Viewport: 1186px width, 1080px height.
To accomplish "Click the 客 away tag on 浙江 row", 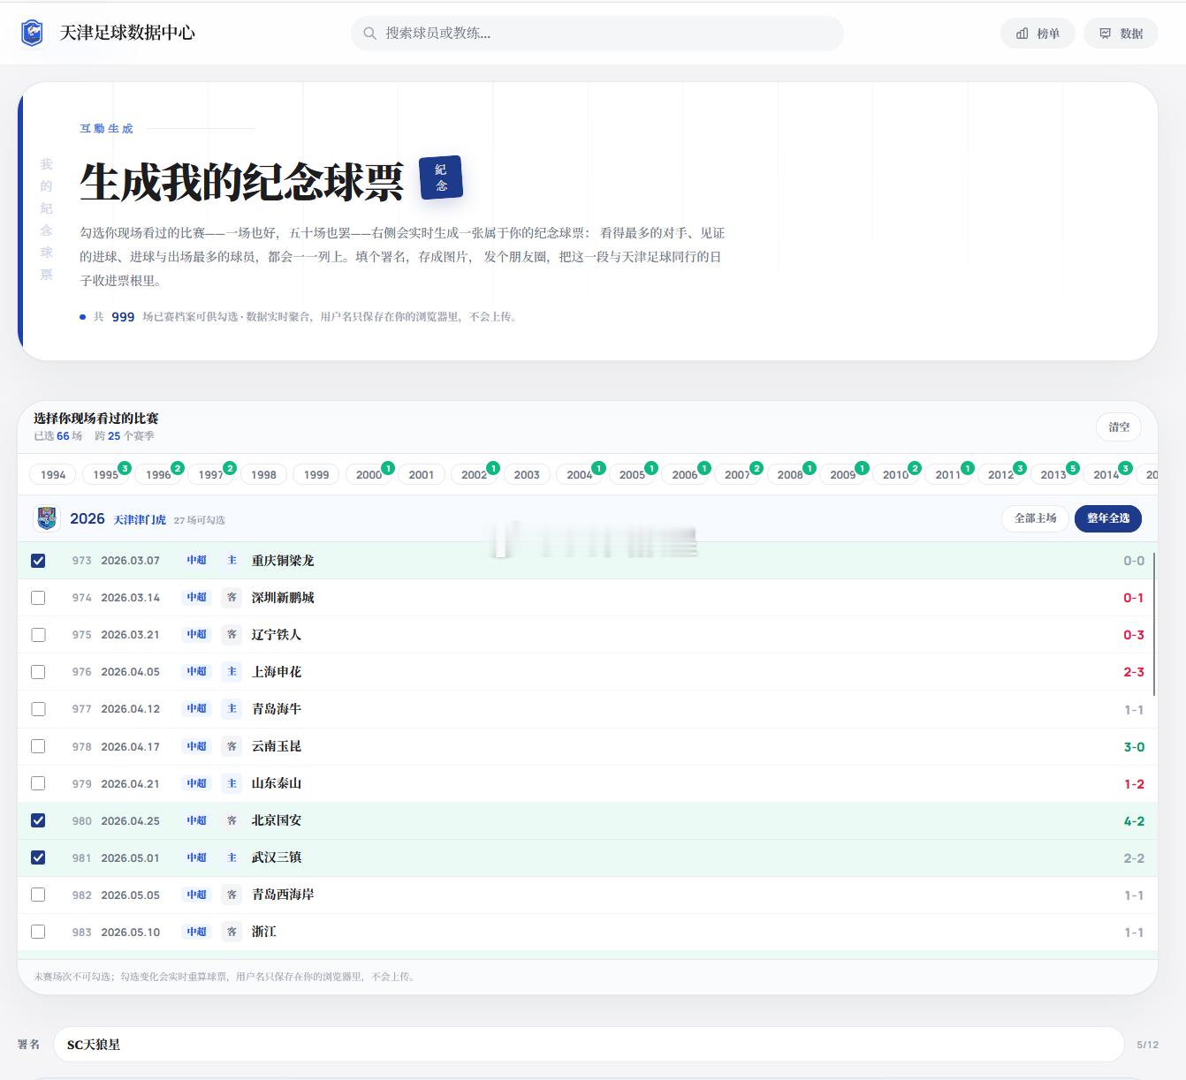I will pos(232,932).
